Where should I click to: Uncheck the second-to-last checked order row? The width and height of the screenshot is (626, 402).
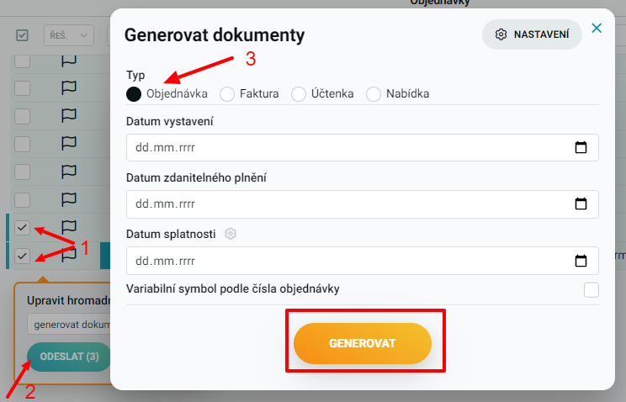[x=23, y=228]
